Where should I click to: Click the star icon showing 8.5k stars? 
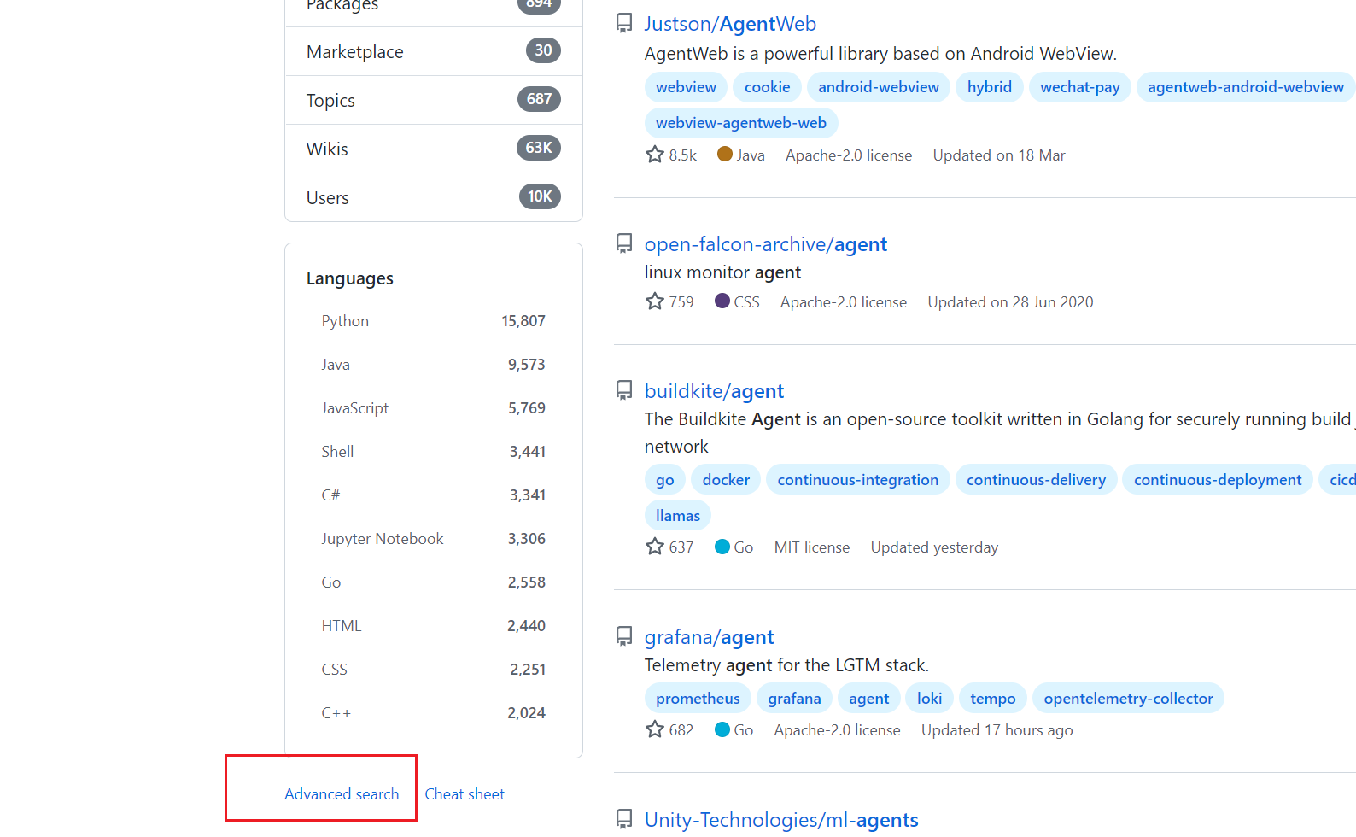pos(654,155)
